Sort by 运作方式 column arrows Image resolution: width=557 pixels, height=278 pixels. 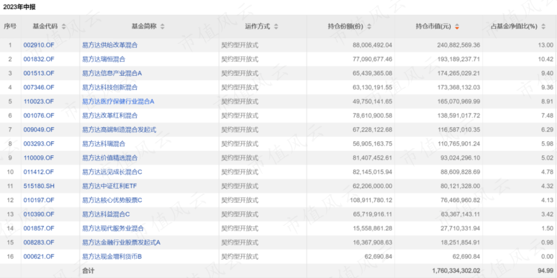[x=276, y=26]
